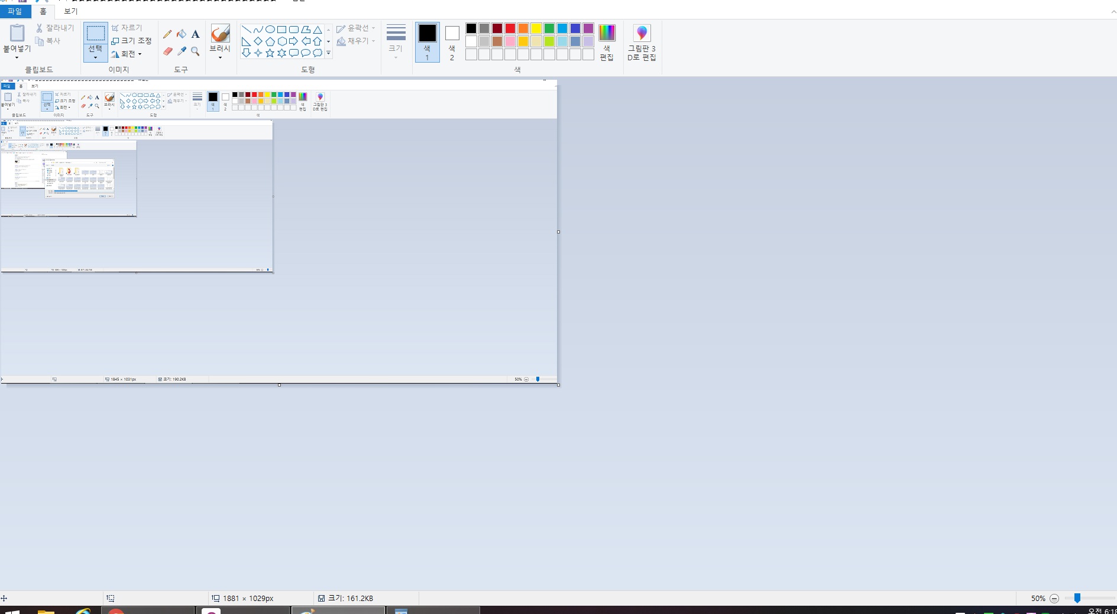Click 복사 copy
The image size is (1117, 614).
tap(48, 41)
